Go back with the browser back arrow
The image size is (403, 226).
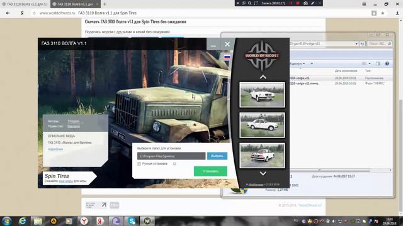pos(8,13)
